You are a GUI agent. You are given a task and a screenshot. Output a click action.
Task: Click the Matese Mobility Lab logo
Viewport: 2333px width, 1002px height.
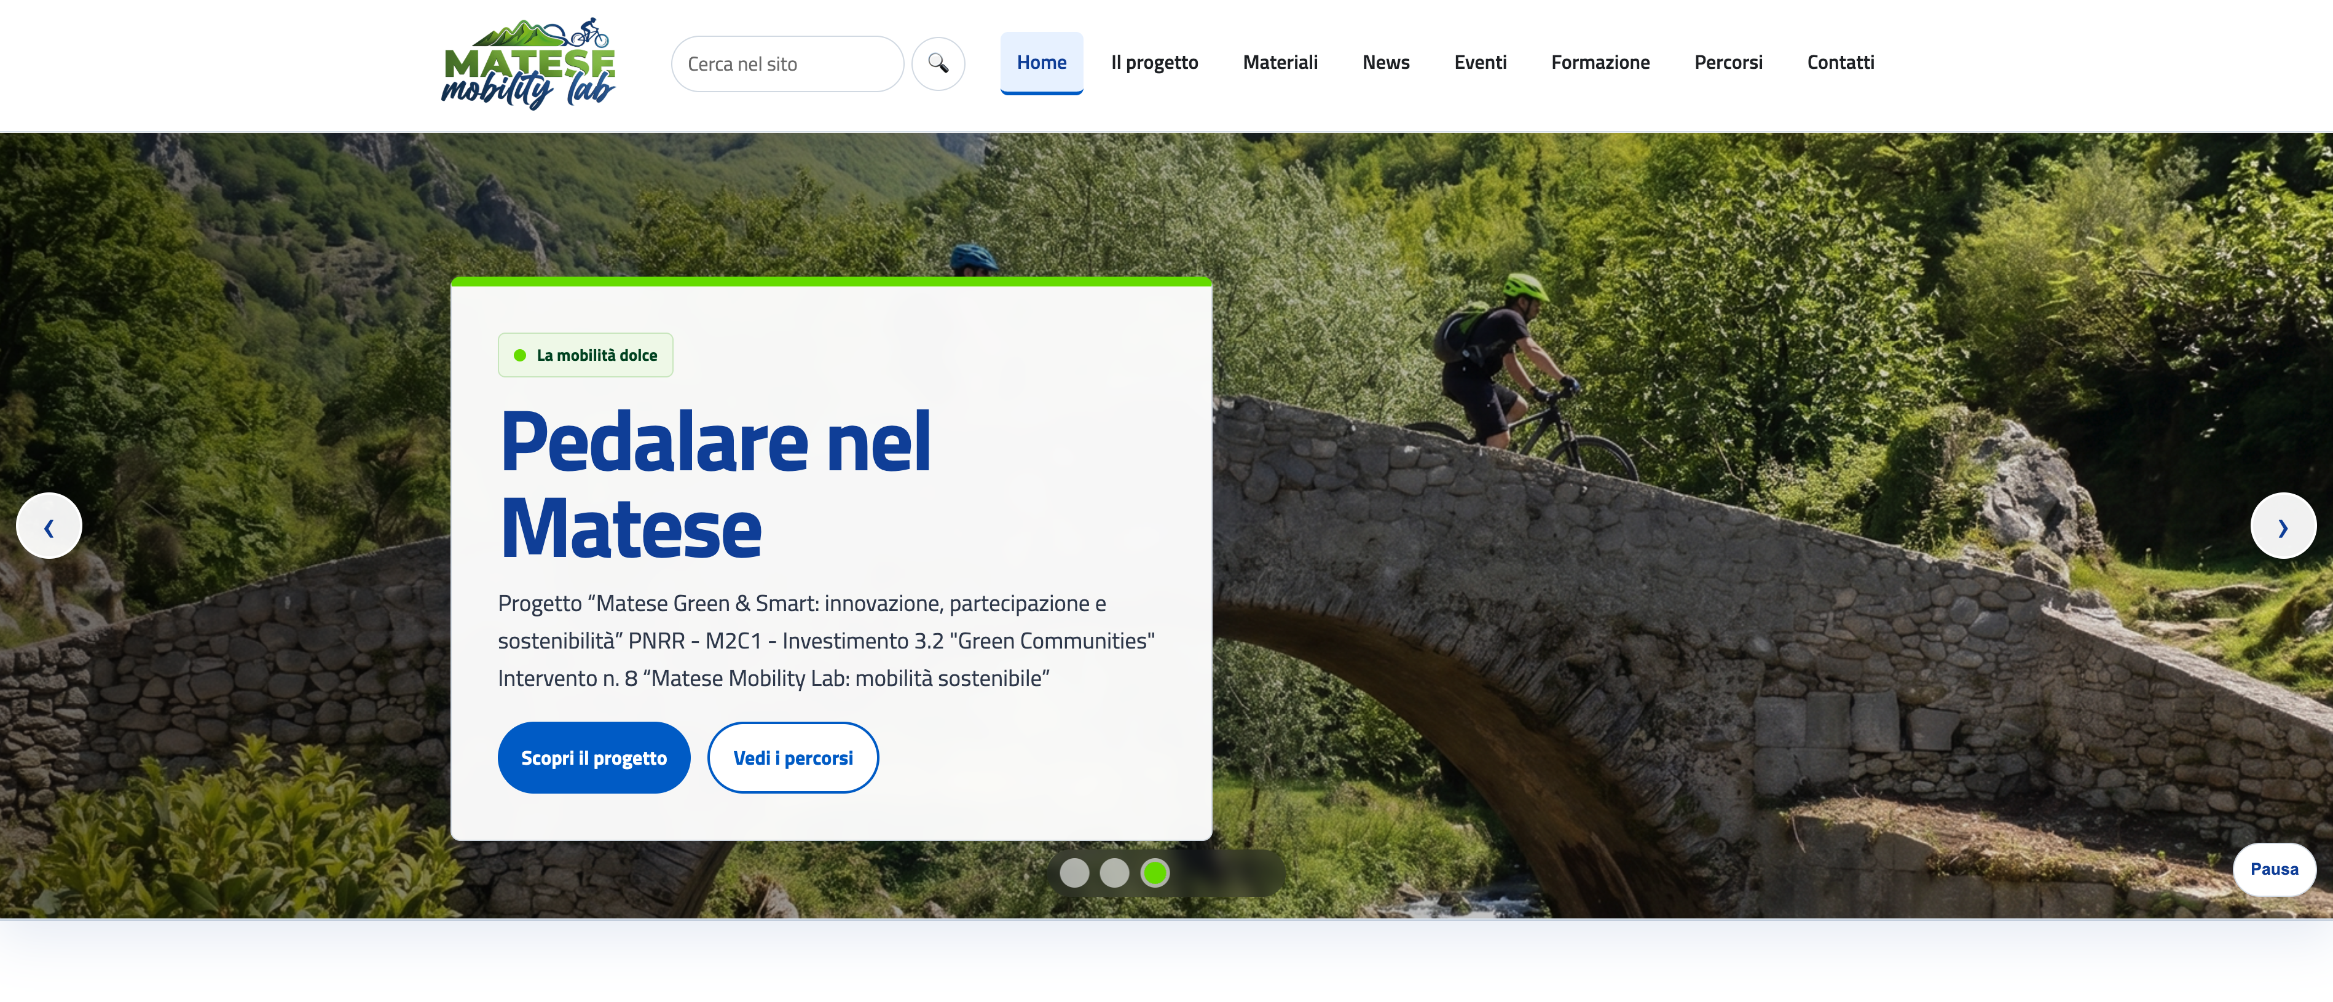coord(528,63)
